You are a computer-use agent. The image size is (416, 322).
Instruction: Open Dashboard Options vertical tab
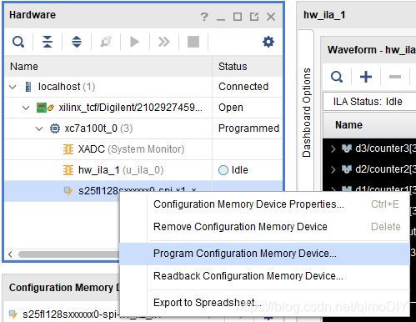pos(306,113)
